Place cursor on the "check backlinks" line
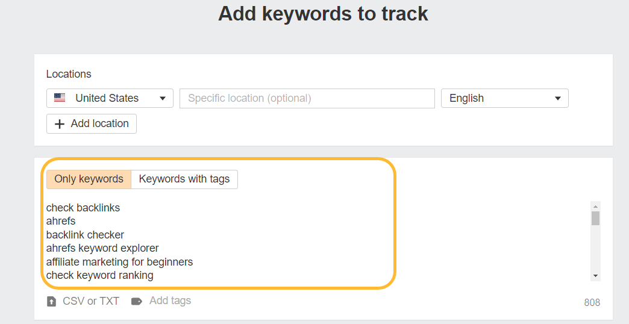629x324 pixels. (83, 208)
